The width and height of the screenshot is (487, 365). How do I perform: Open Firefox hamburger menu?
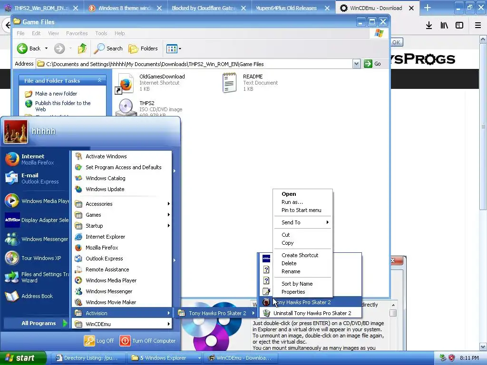click(478, 26)
